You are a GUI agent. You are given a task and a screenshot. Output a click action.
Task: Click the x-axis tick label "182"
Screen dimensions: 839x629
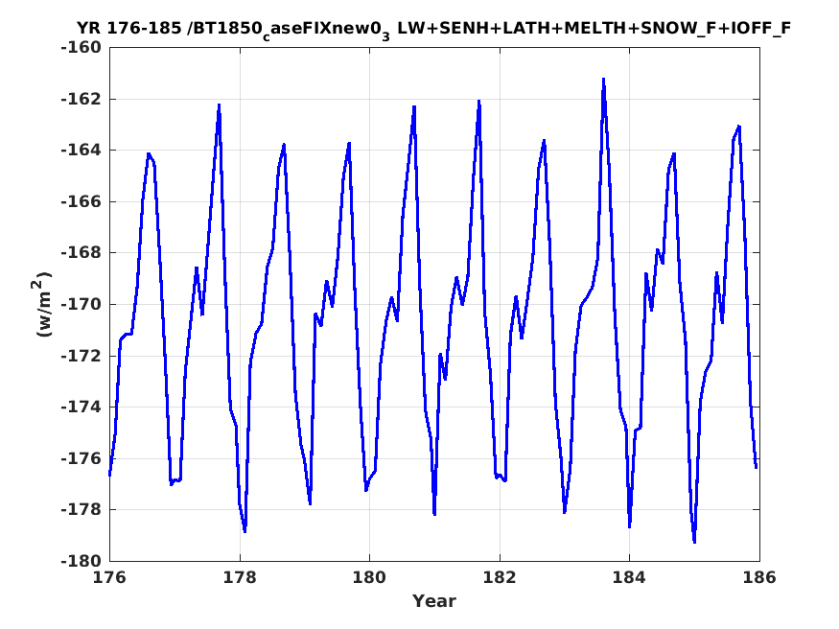(500, 577)
